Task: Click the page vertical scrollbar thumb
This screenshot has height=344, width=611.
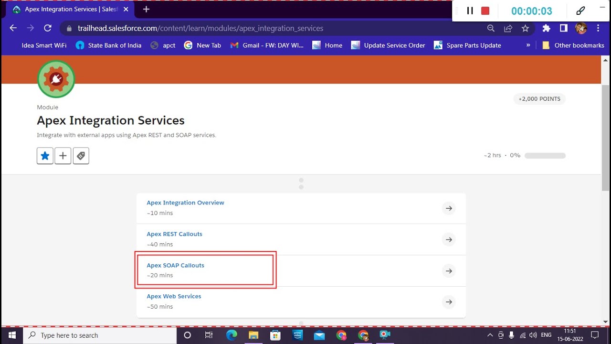Action: click(x=605, y=138)
